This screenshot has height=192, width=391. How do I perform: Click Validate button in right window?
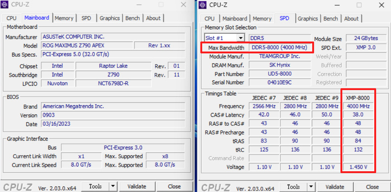click(x=335, y=187)
